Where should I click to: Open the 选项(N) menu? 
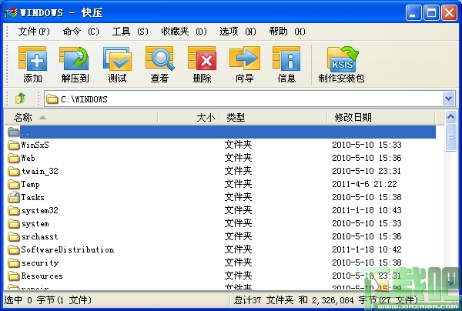tap(238, 32)
